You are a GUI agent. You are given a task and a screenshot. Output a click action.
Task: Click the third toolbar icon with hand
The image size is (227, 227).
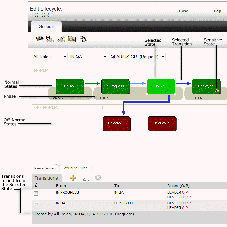tap(61, 39)
